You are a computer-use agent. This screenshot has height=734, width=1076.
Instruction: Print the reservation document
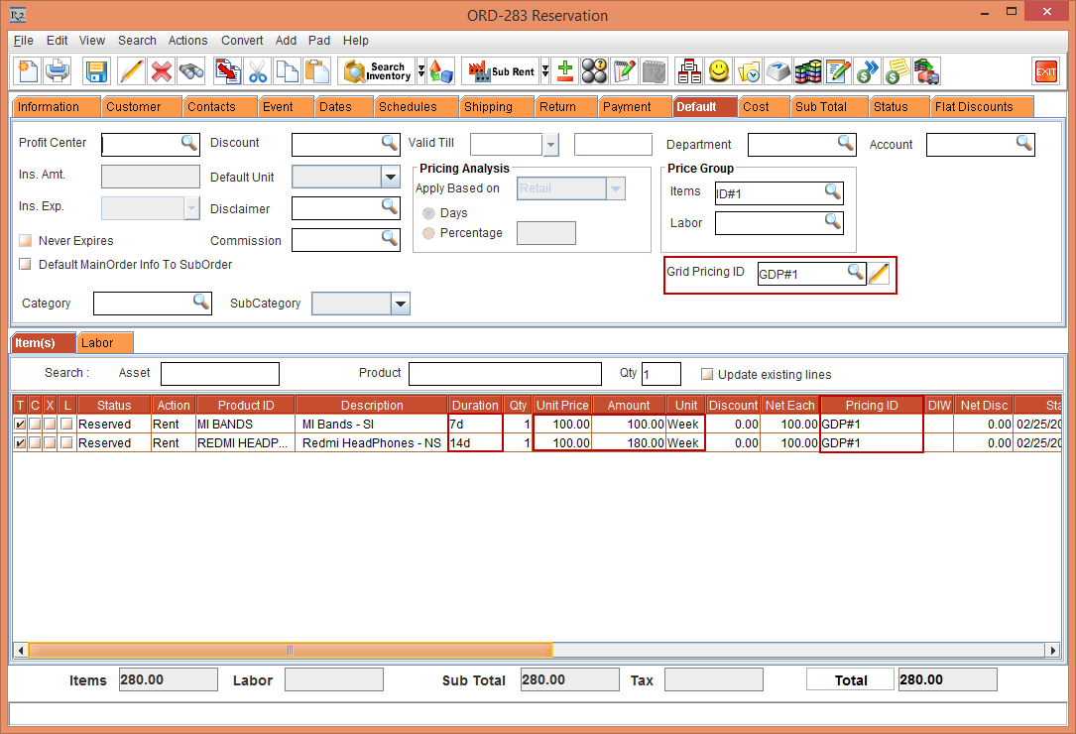click(57, 70)
